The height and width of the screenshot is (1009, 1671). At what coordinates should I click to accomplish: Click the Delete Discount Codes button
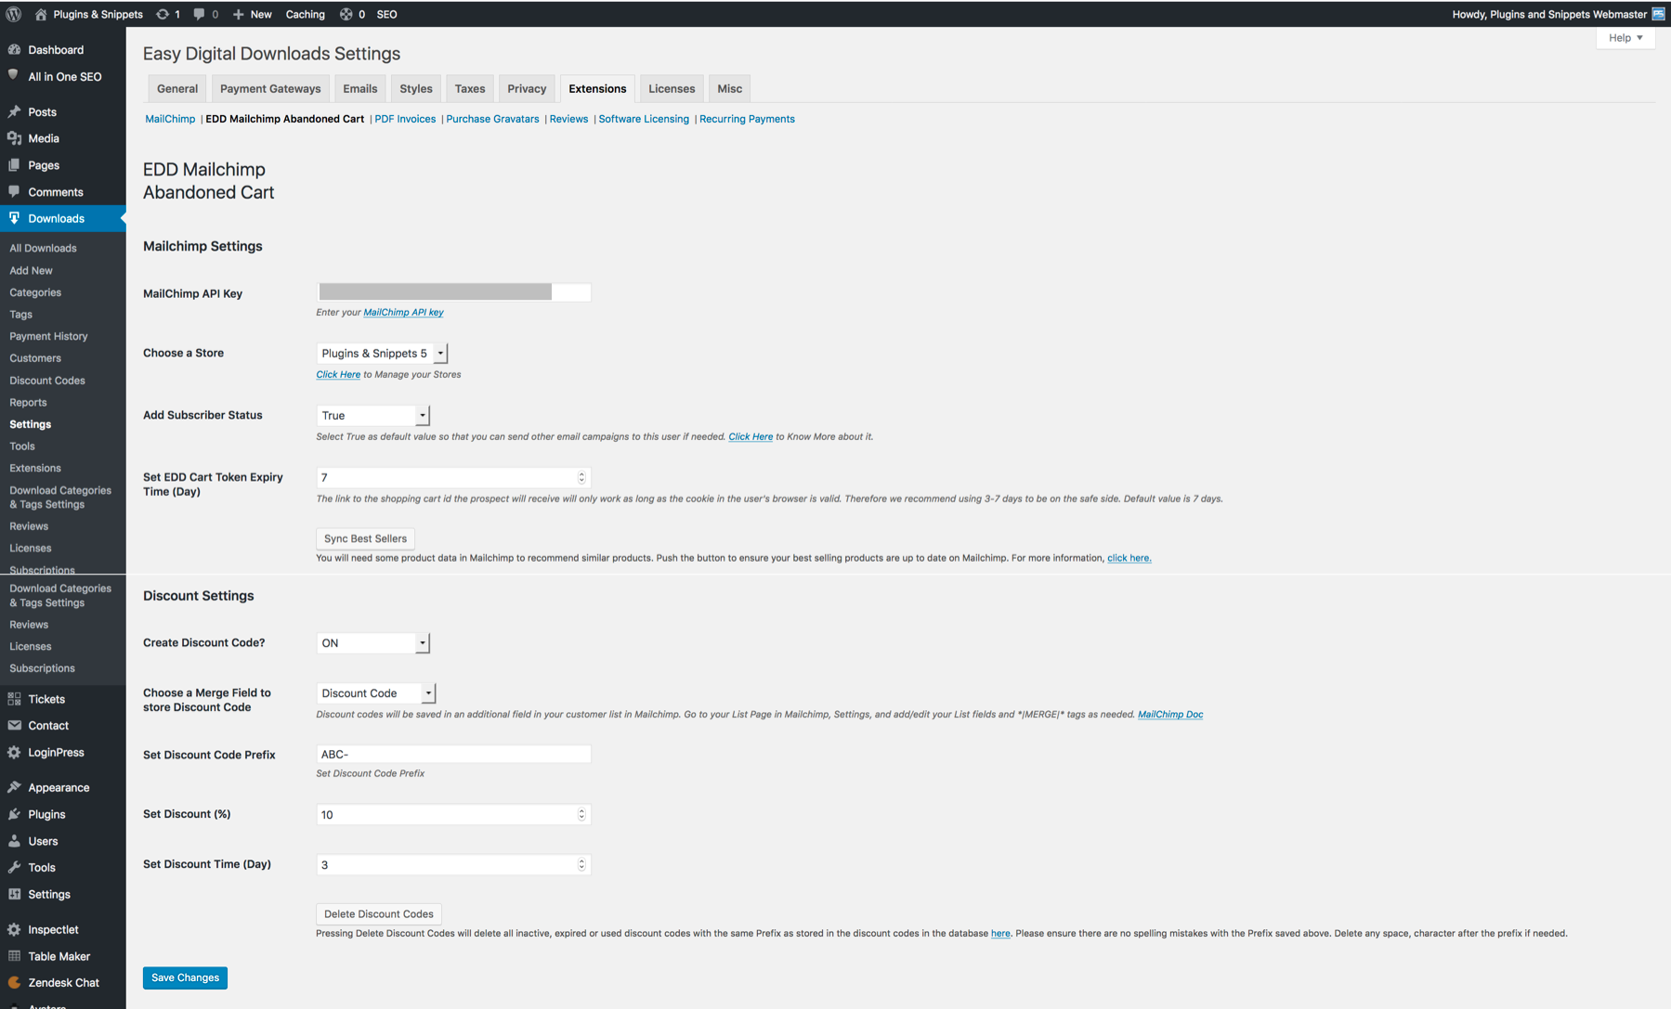click(x=379, y=913)
